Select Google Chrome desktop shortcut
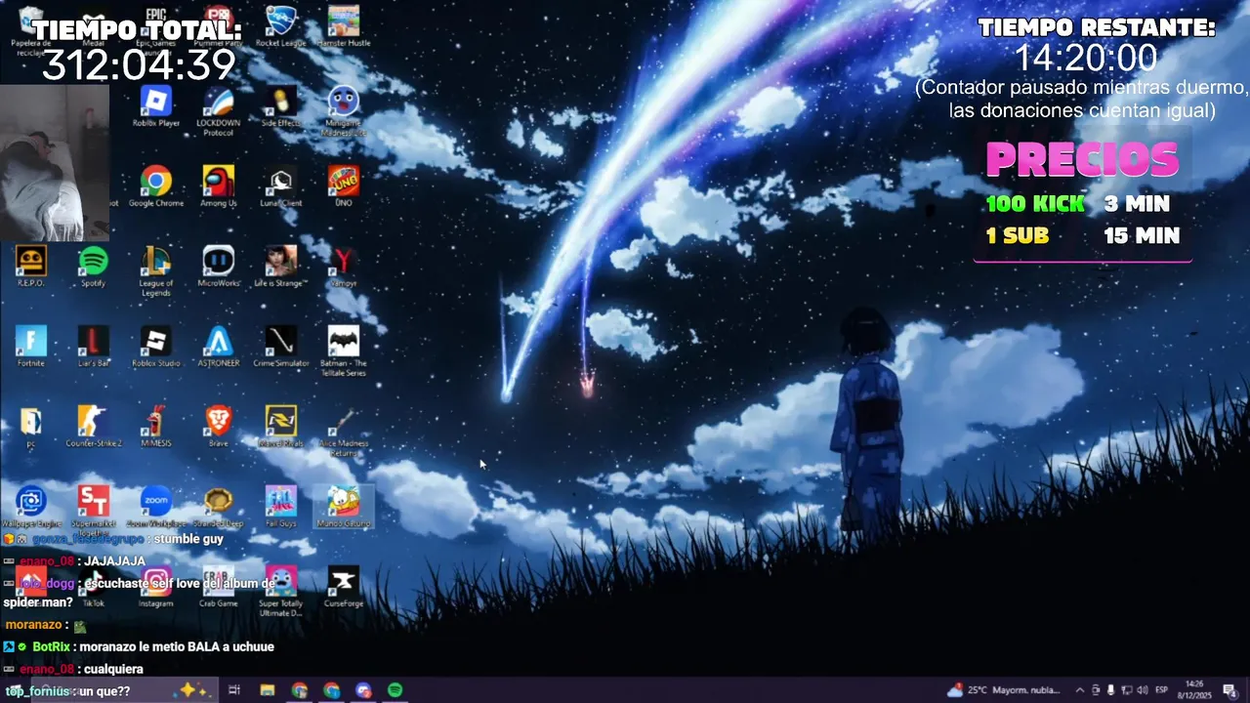 click(156, 186)
